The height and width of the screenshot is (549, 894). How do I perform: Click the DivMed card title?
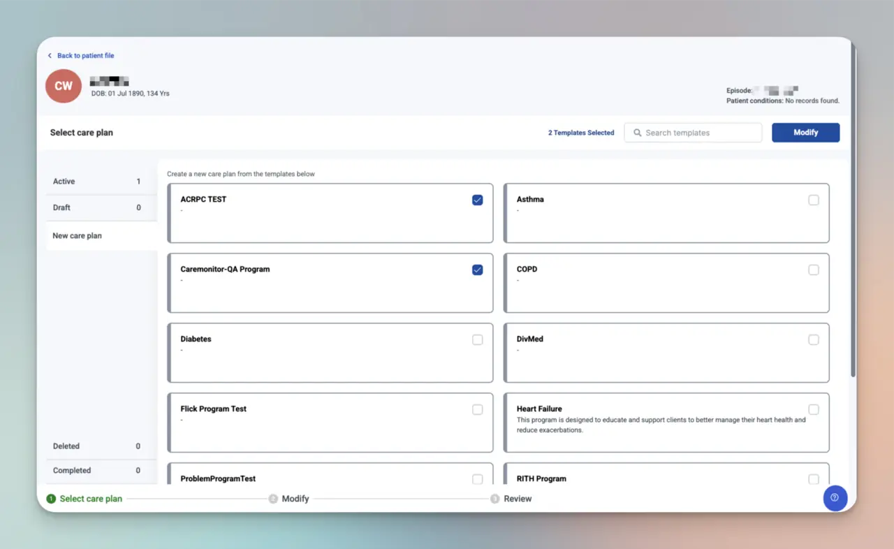point(529,339)
